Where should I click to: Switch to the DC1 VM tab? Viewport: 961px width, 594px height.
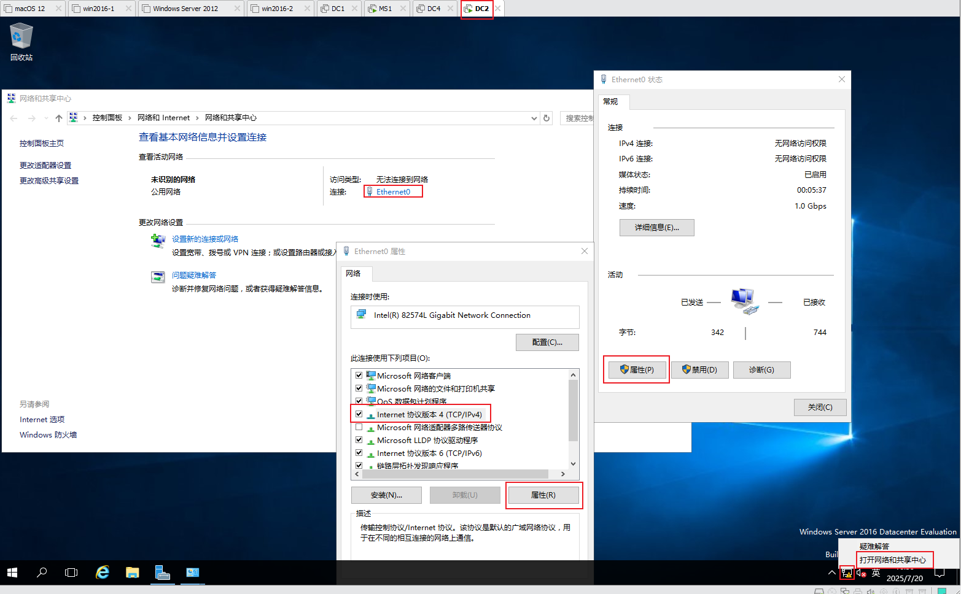point(338,9)
